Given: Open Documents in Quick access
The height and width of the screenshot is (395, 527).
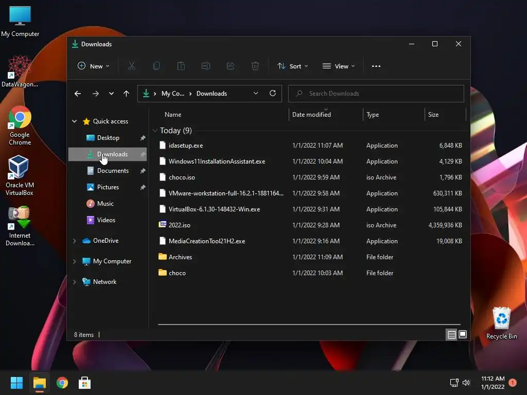Looking at the screenshot, I should (x=108, y=171).
